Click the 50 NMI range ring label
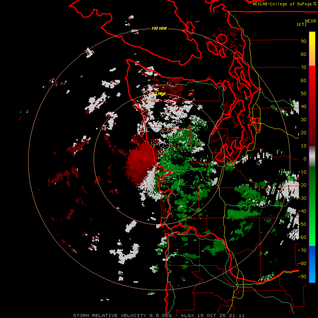This screenshot has width=318, height=318. coord(159,94)
